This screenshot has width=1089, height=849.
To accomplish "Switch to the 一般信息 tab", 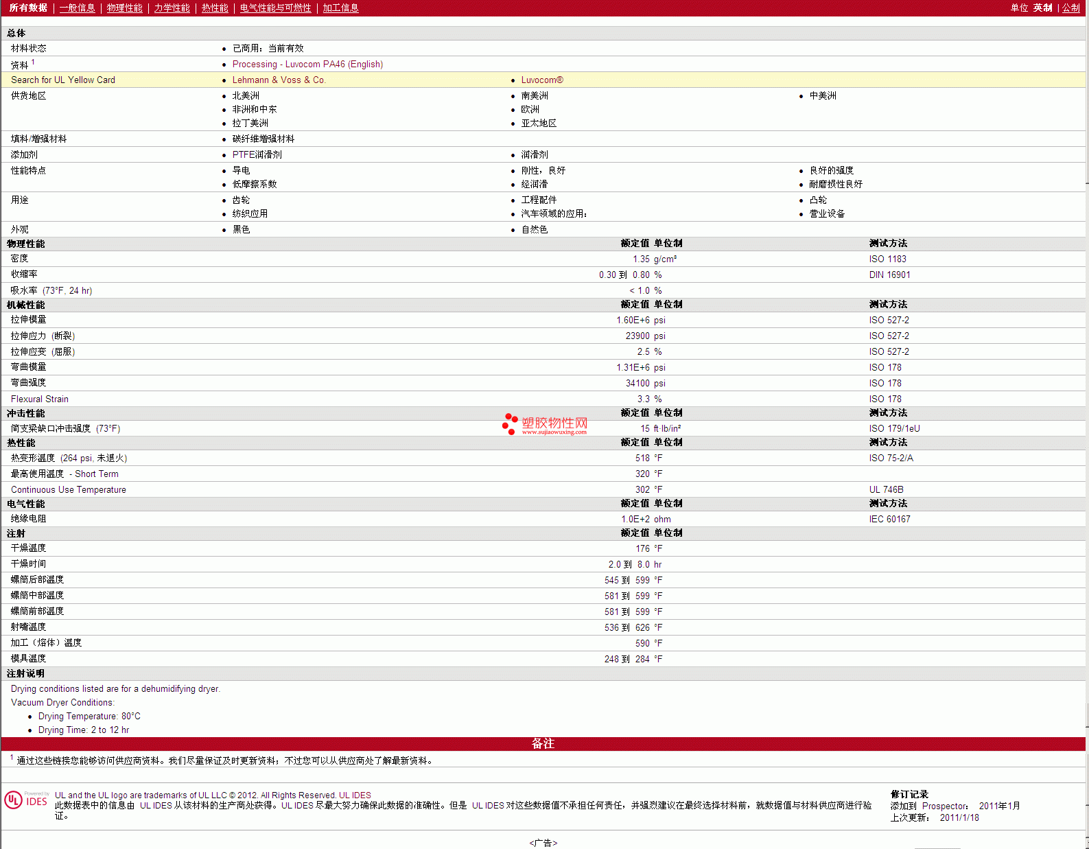I will coord(77,8).
